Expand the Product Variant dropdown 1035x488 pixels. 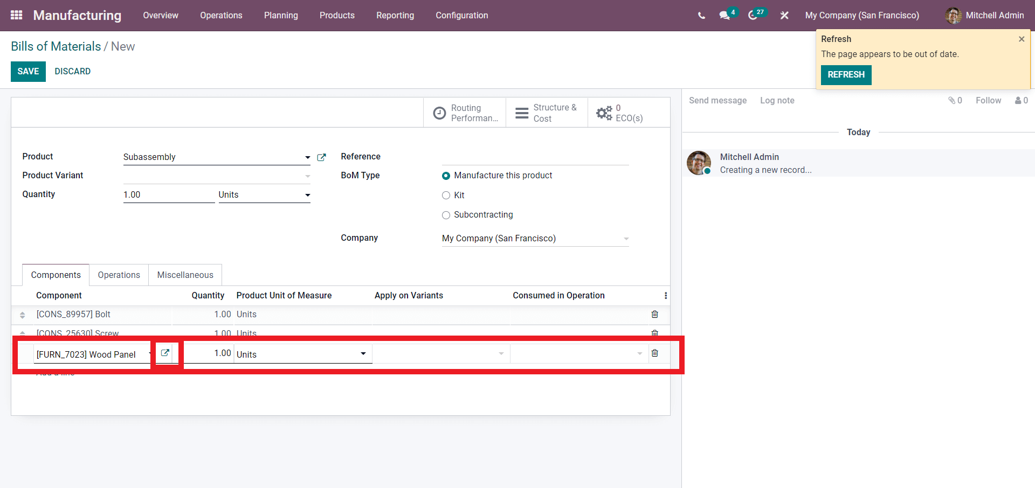coord(307,176)
